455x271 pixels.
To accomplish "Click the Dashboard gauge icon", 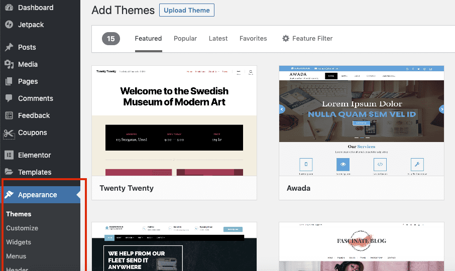I will [9, 8].
